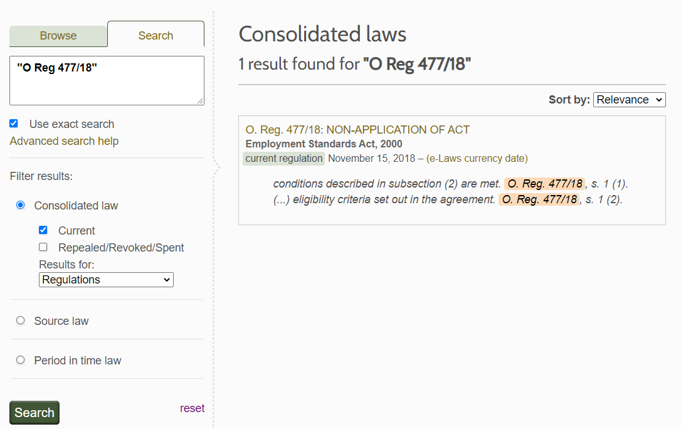This screenshot has height=429, width=681.
Task: Enable the Repealed/Revoked/Spent filter
Action: [43, 247]
